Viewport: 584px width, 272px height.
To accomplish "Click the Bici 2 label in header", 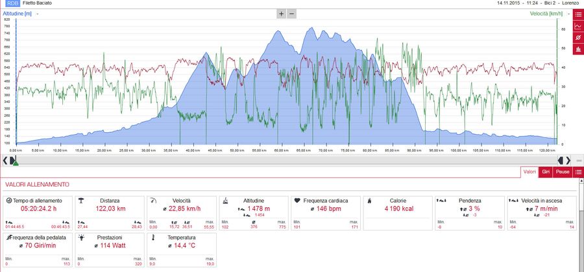I will click(550, 3).
